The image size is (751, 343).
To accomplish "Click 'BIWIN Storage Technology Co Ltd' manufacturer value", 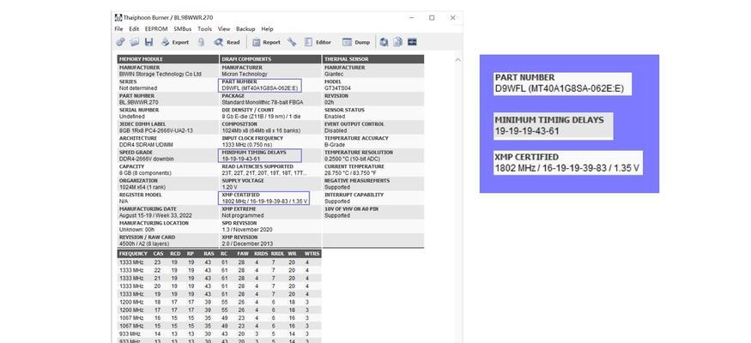I will coord(160,74).
